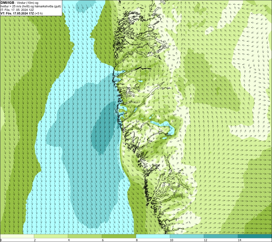Click the 8–10 m/s light cyan legend swatch
The height and width of the screenshot is (242, 272).
153,236
